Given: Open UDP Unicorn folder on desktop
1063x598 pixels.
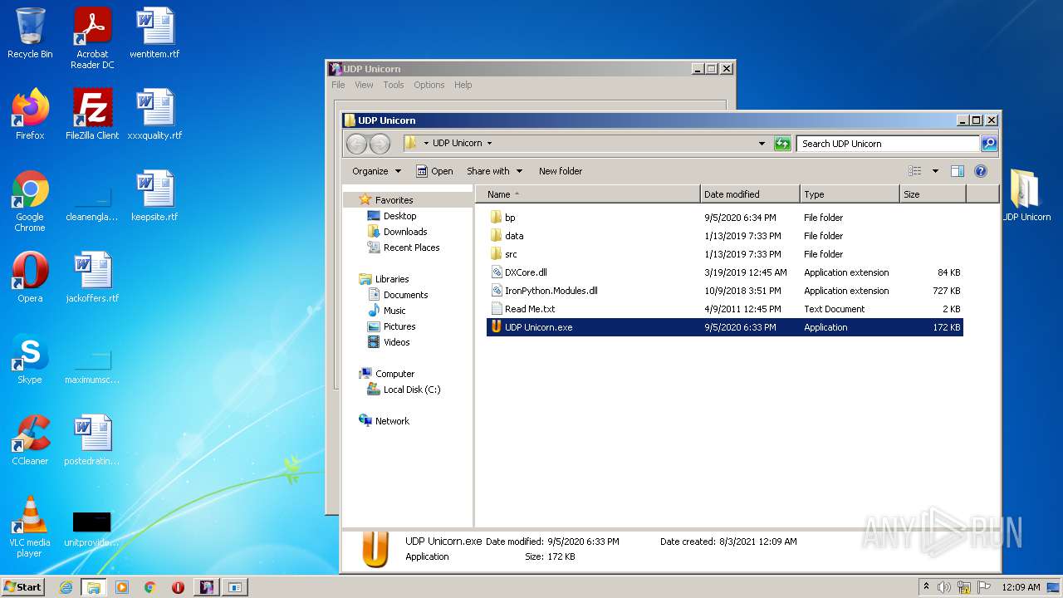Looking at the screenshot, I should tap(1025, 196).
